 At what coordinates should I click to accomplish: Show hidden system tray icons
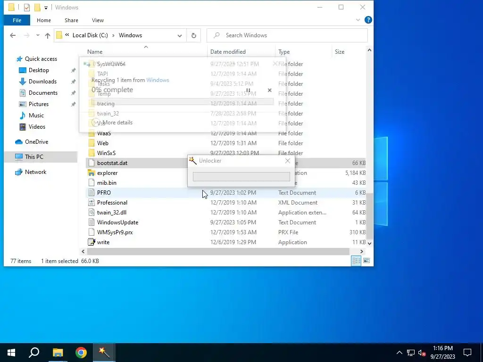[399, 353]
